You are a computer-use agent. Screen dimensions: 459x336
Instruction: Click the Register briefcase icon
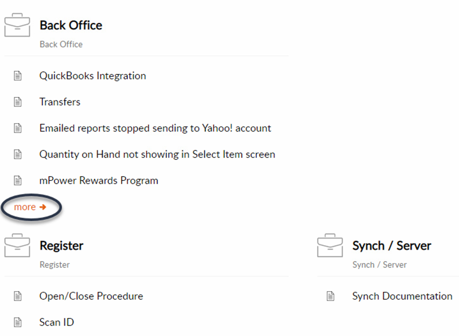click(17, 246)
